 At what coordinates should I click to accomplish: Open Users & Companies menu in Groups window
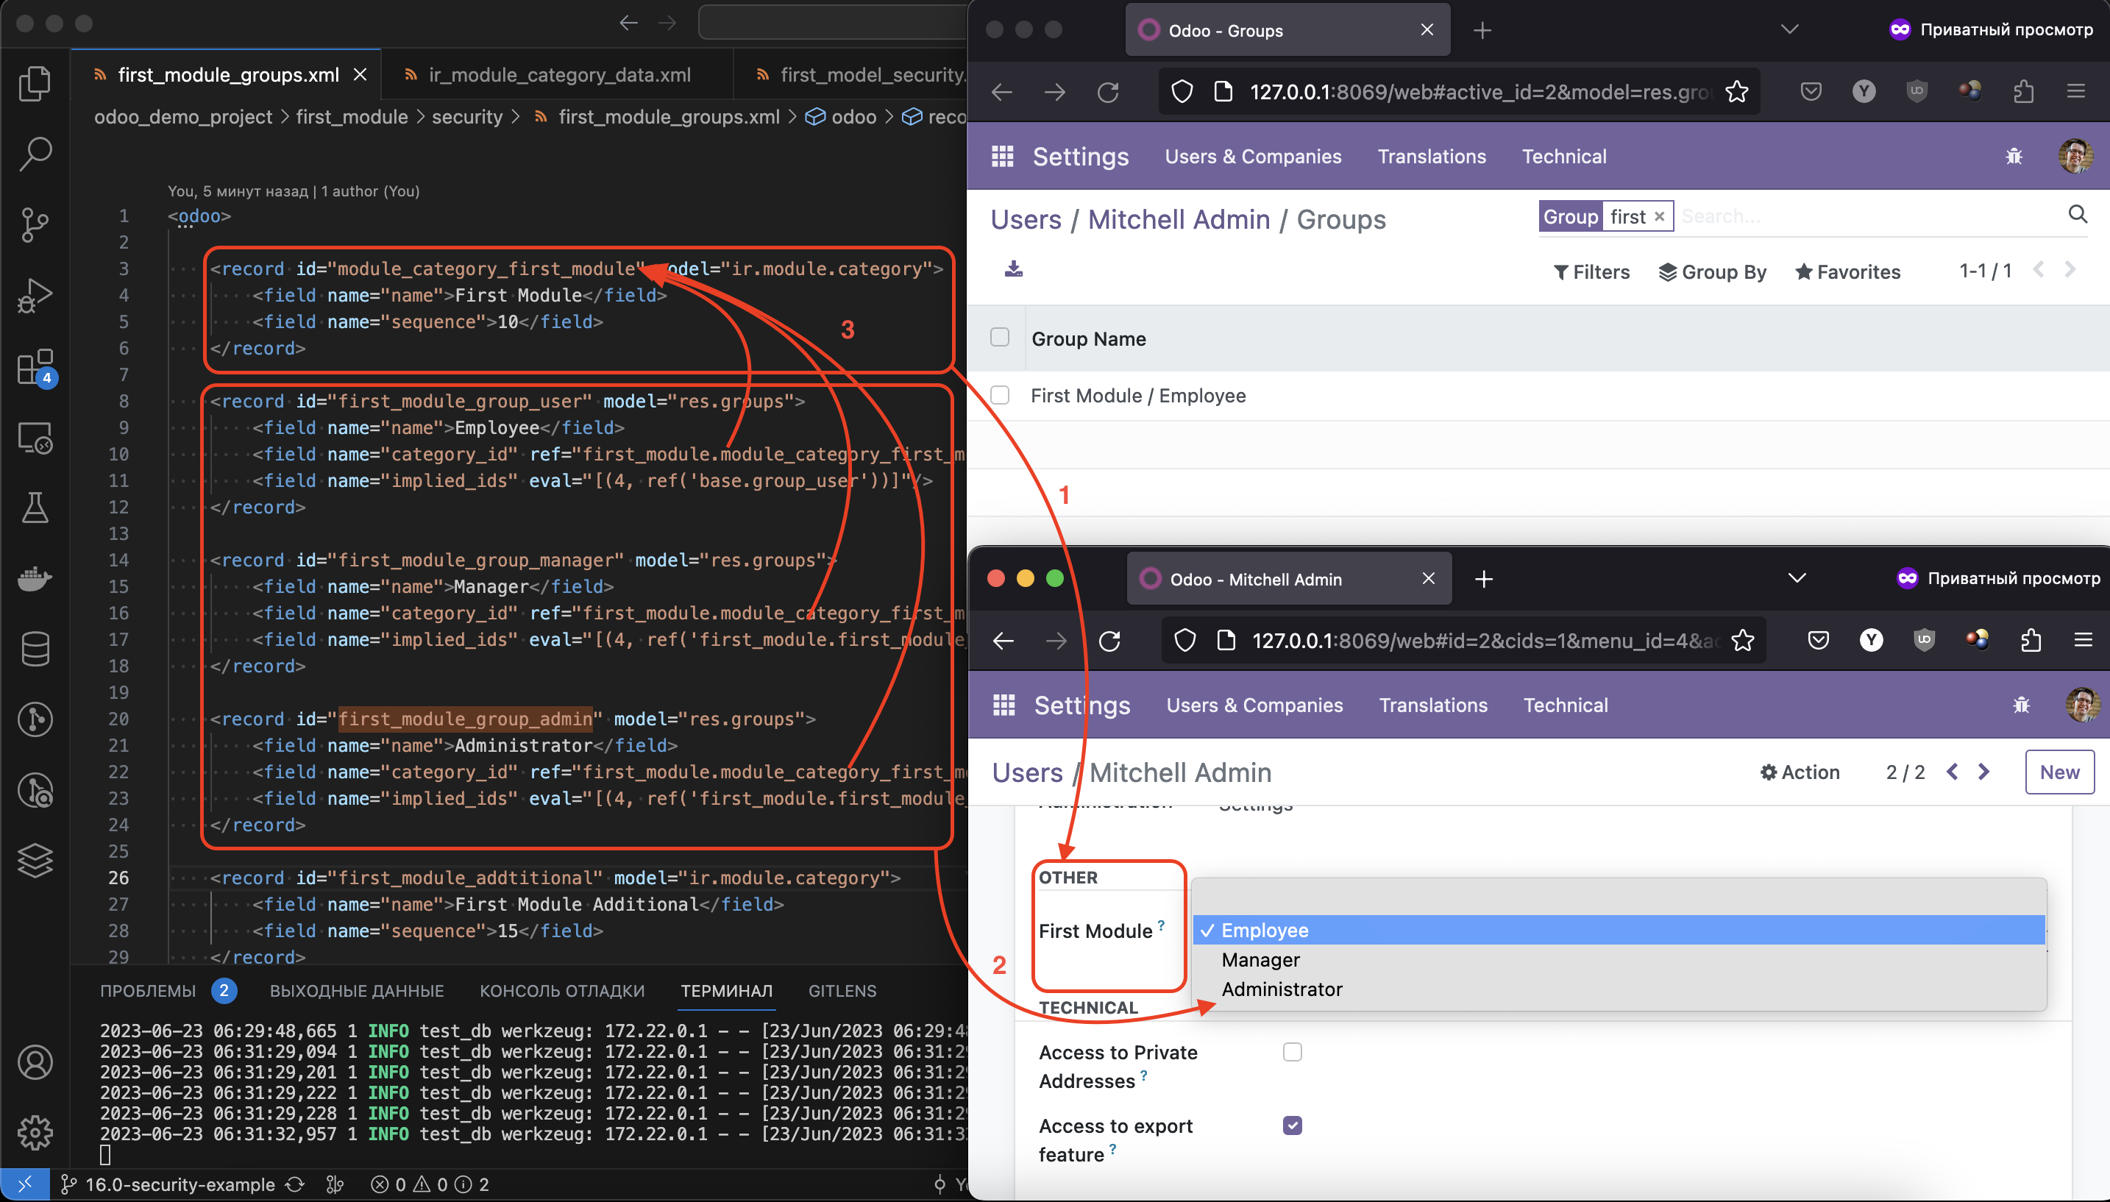pos(1253,156)
